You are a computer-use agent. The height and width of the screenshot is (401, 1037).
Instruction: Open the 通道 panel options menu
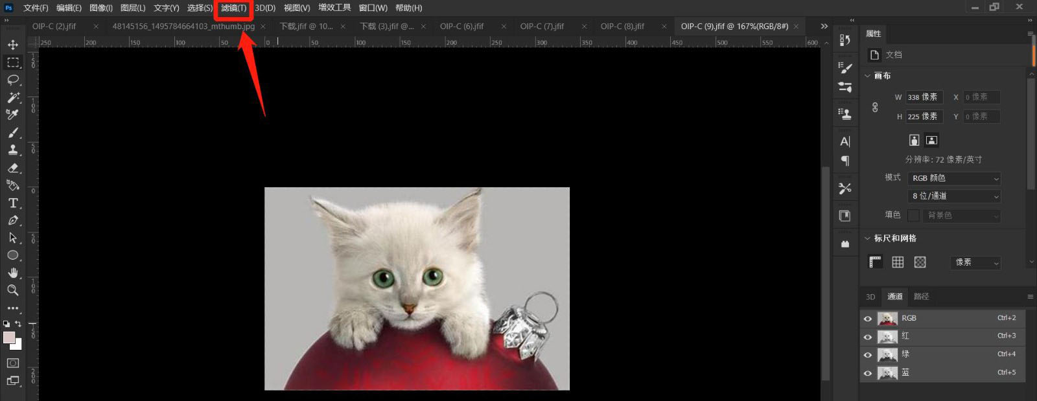[x=1030, y=297]
